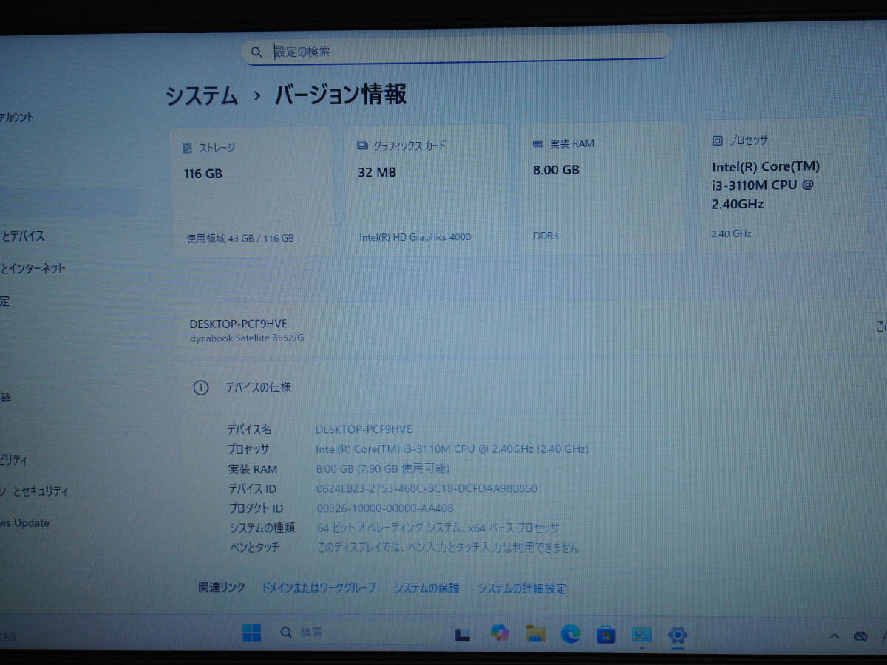This screenshot has height=665, width=887.
Task: Show hidden system tray icons
Action: 834,635
